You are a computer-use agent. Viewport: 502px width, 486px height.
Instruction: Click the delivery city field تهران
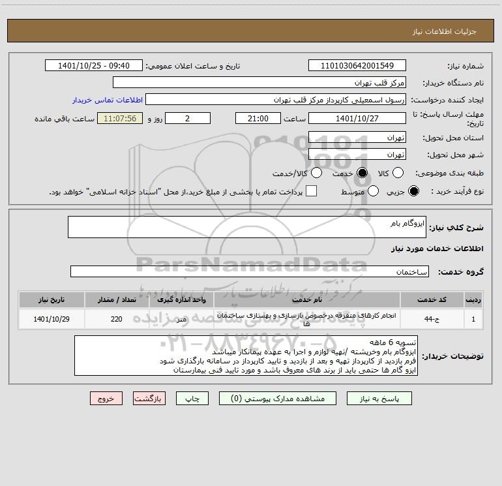[x=357, y=154]
